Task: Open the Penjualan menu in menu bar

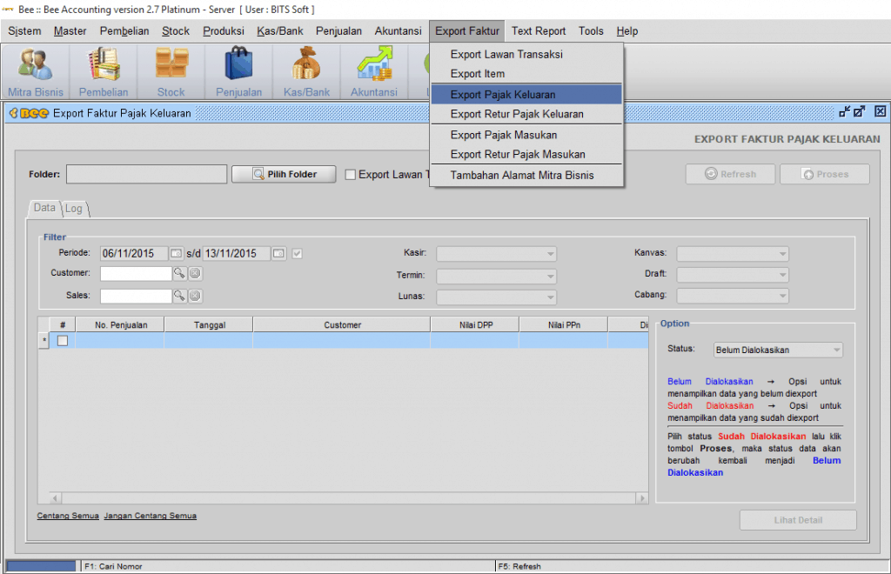Action: [338, 31]
